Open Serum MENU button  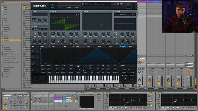pyautogui.click(x=122, y=4)
